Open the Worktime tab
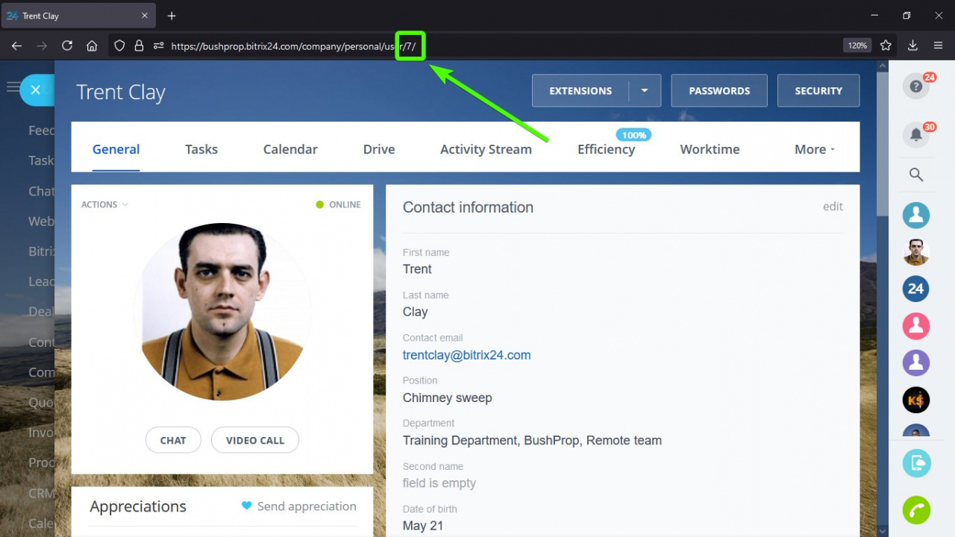This screenshot has width=955, height=537. [710, 149]
